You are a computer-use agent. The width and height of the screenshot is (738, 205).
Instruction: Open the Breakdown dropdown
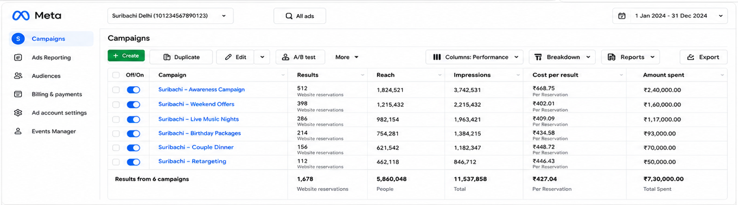[562, 57]
